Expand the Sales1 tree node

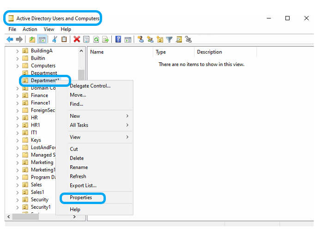click(18, 193)
